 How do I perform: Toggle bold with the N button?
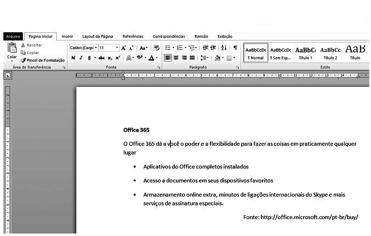pyautogui.click(x=73, y=58)
